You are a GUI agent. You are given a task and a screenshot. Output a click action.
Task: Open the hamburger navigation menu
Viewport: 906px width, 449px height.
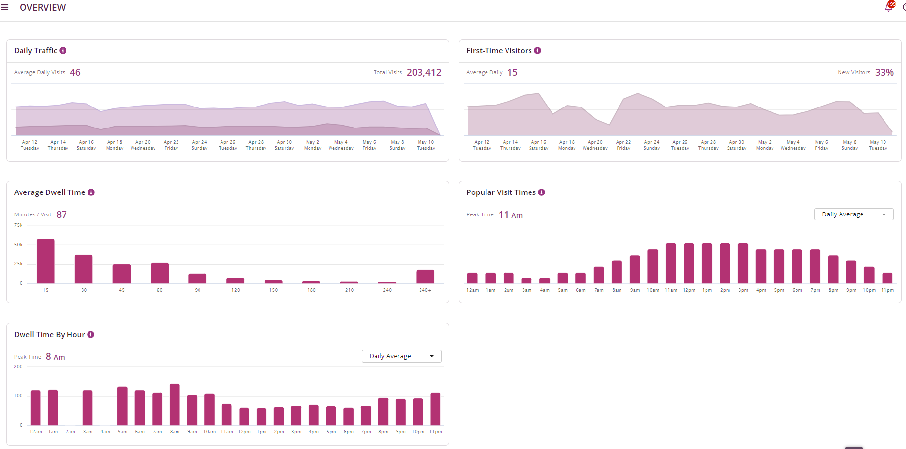[5, 7]
